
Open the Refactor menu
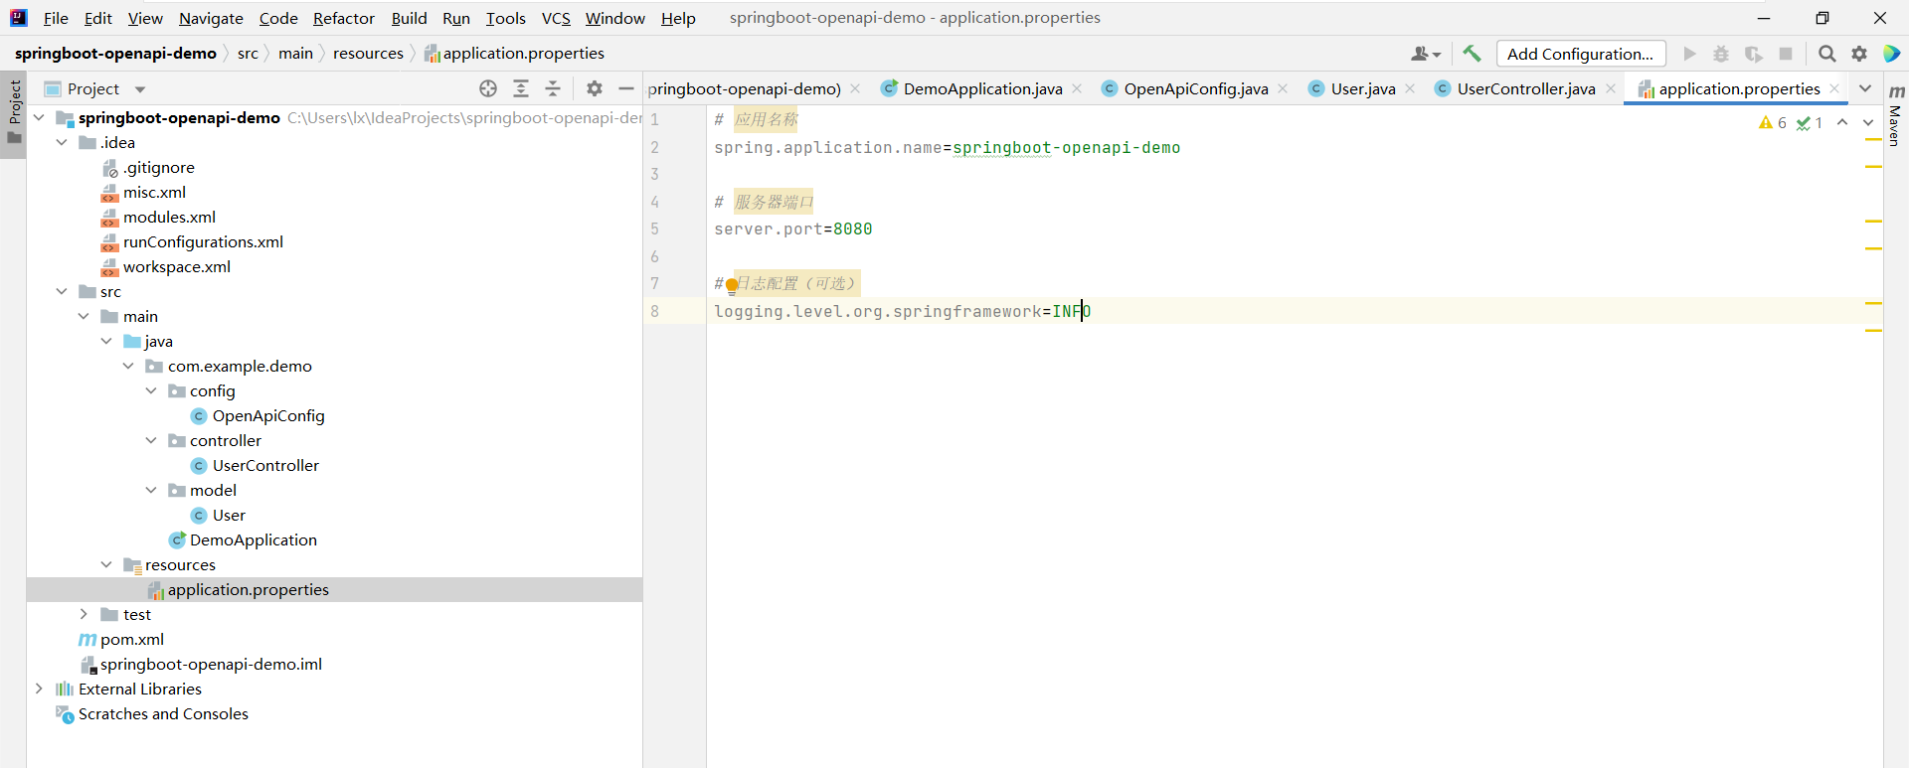(344, 18)
